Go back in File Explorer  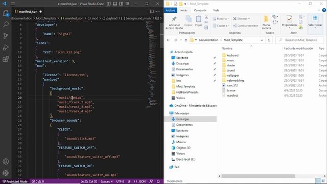(x=168, y=40)
